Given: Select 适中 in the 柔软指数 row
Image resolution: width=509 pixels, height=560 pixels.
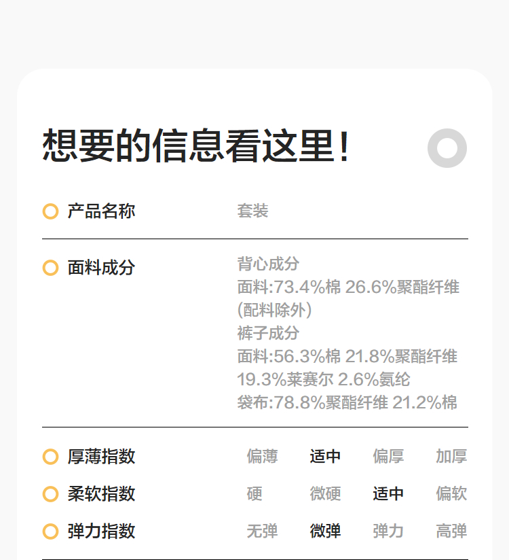Looking at the screenshot, I should pyautogui.click(x=388, y=494).
